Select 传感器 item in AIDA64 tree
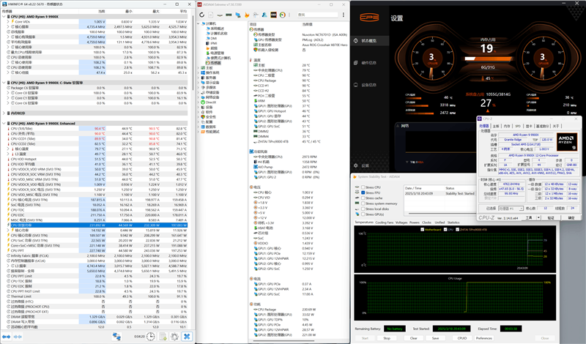 (x=215, y=63)
